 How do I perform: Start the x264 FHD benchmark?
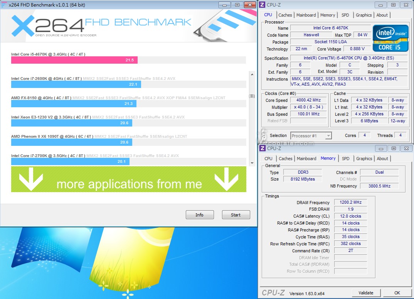pos(236,215)
